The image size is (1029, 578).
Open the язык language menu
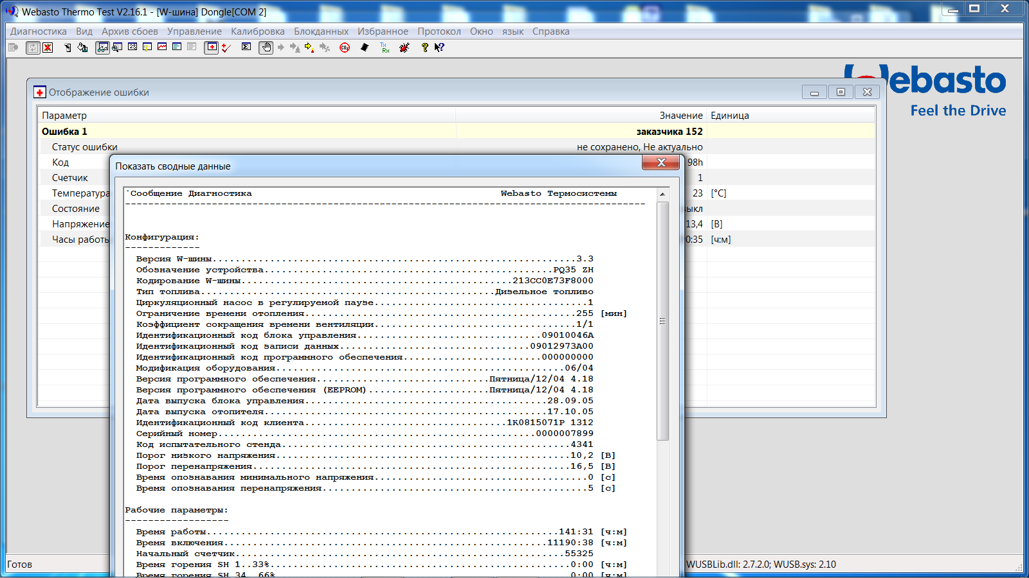pyautogui.click(x=513, y=31)
